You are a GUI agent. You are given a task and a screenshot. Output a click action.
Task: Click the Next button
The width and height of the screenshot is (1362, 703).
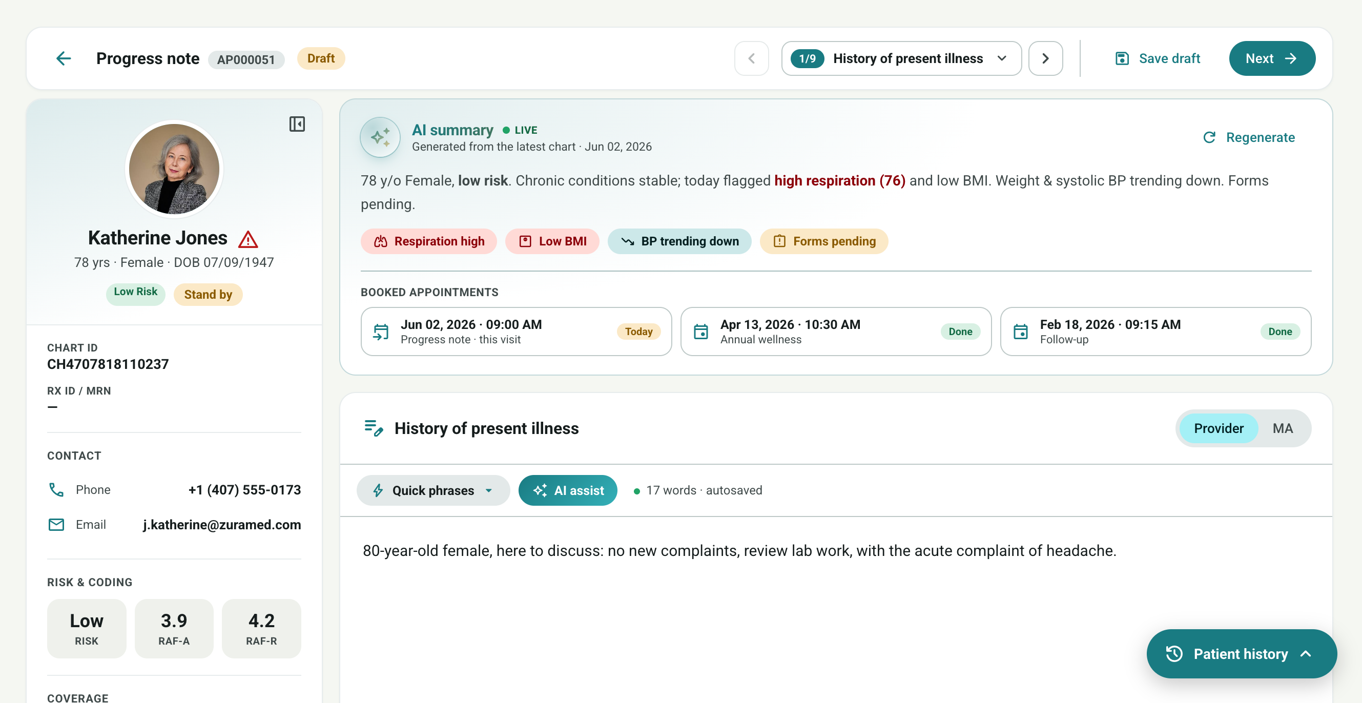(x=1272, y=58)
